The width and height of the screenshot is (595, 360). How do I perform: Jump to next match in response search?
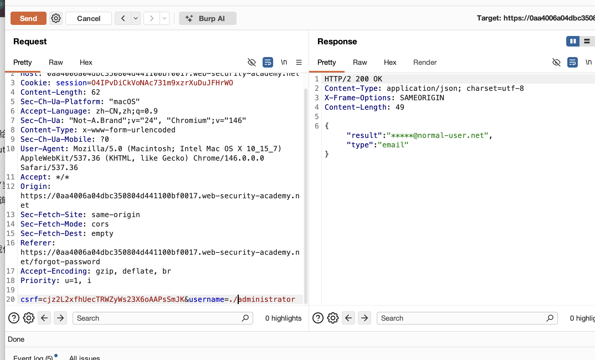point(365,318)
